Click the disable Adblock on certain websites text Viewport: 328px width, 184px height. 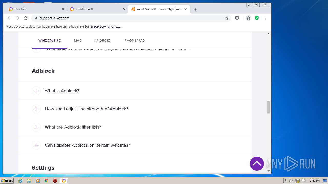click(x=87, y=145)
